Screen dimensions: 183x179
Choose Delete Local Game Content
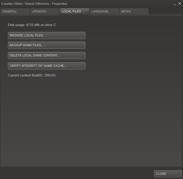pyautogui.click(x=47, y=56)
